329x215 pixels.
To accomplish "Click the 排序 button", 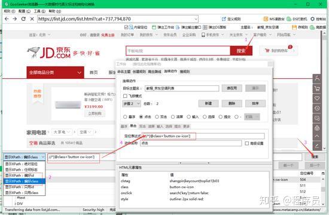I will [255, 103].
